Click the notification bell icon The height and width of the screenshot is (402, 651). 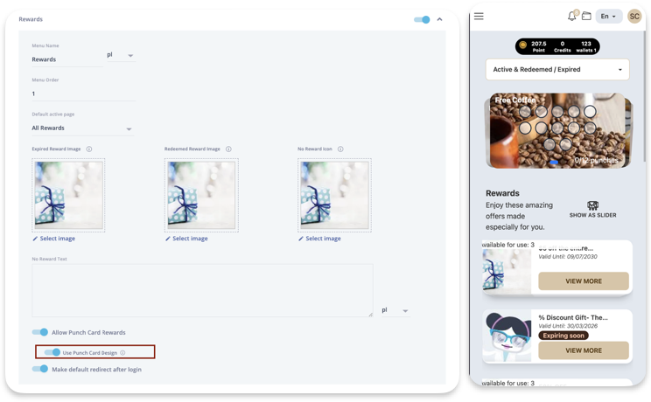(571, 17)
